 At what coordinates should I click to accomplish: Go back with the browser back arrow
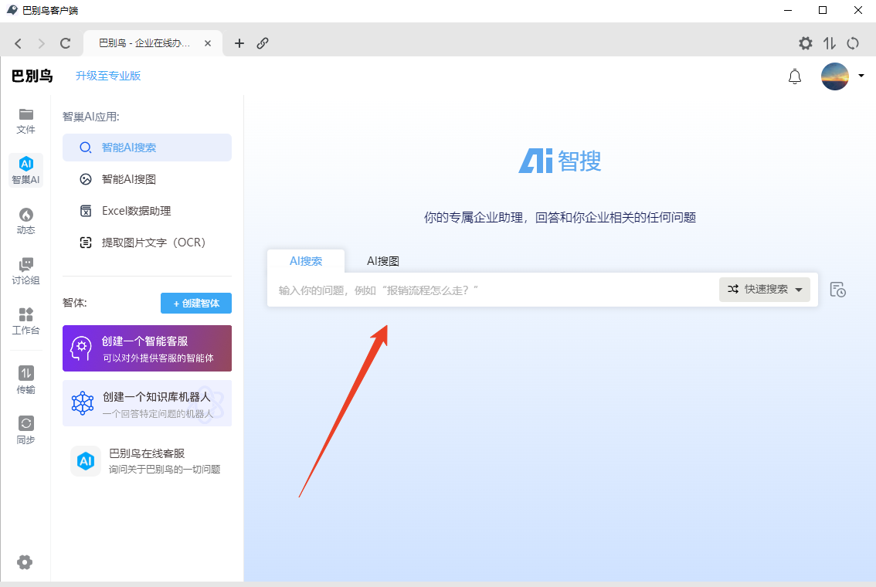pos(18,43)
